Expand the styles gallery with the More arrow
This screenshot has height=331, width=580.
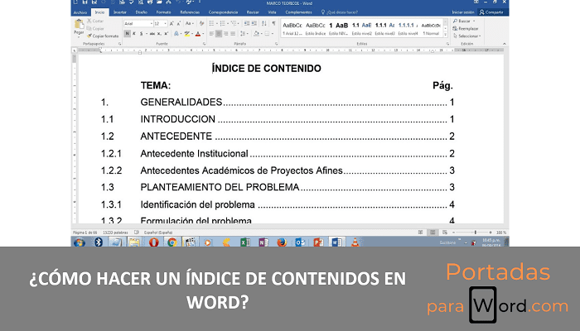coord(446,36)
